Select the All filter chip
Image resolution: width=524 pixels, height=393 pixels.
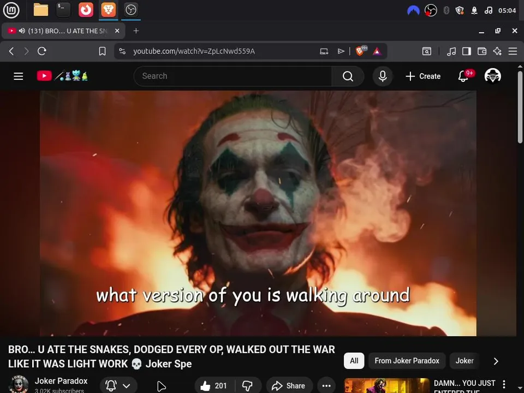tap(354, 361)
